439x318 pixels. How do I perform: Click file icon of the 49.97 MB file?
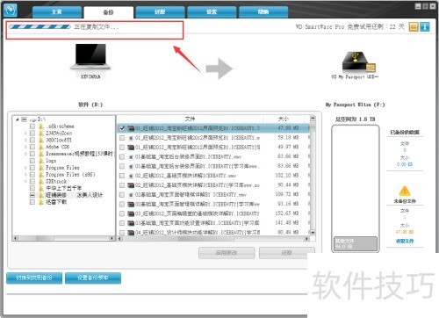[131, 148]
